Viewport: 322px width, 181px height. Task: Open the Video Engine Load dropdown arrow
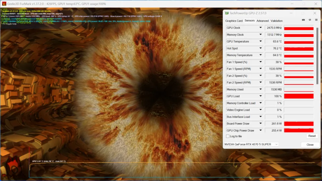click(260, 110)
